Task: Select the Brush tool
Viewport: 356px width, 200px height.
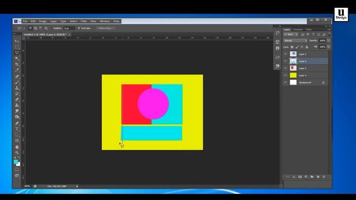Action: 17,82
